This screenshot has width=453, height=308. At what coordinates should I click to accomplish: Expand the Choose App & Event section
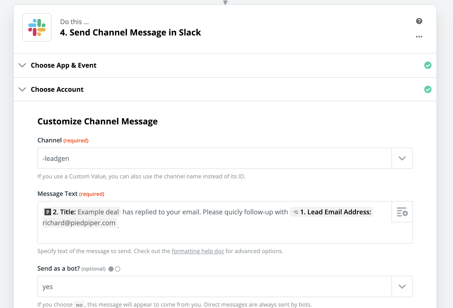coord(22,65)
